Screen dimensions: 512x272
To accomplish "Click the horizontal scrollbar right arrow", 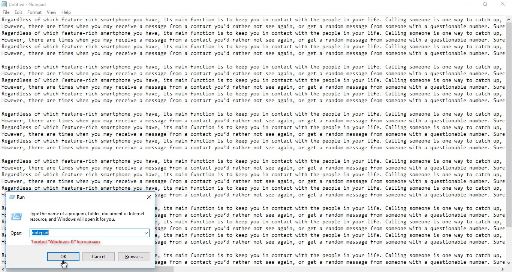I will 502,269.
